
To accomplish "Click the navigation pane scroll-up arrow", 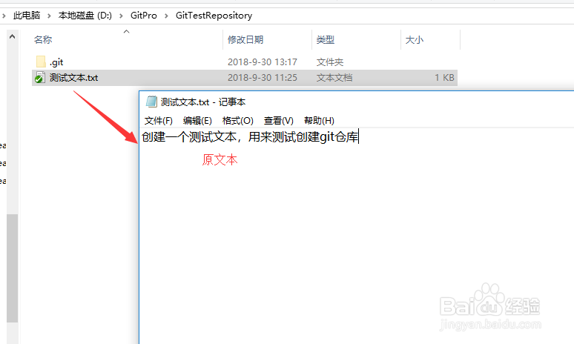I will pos(12,36).
